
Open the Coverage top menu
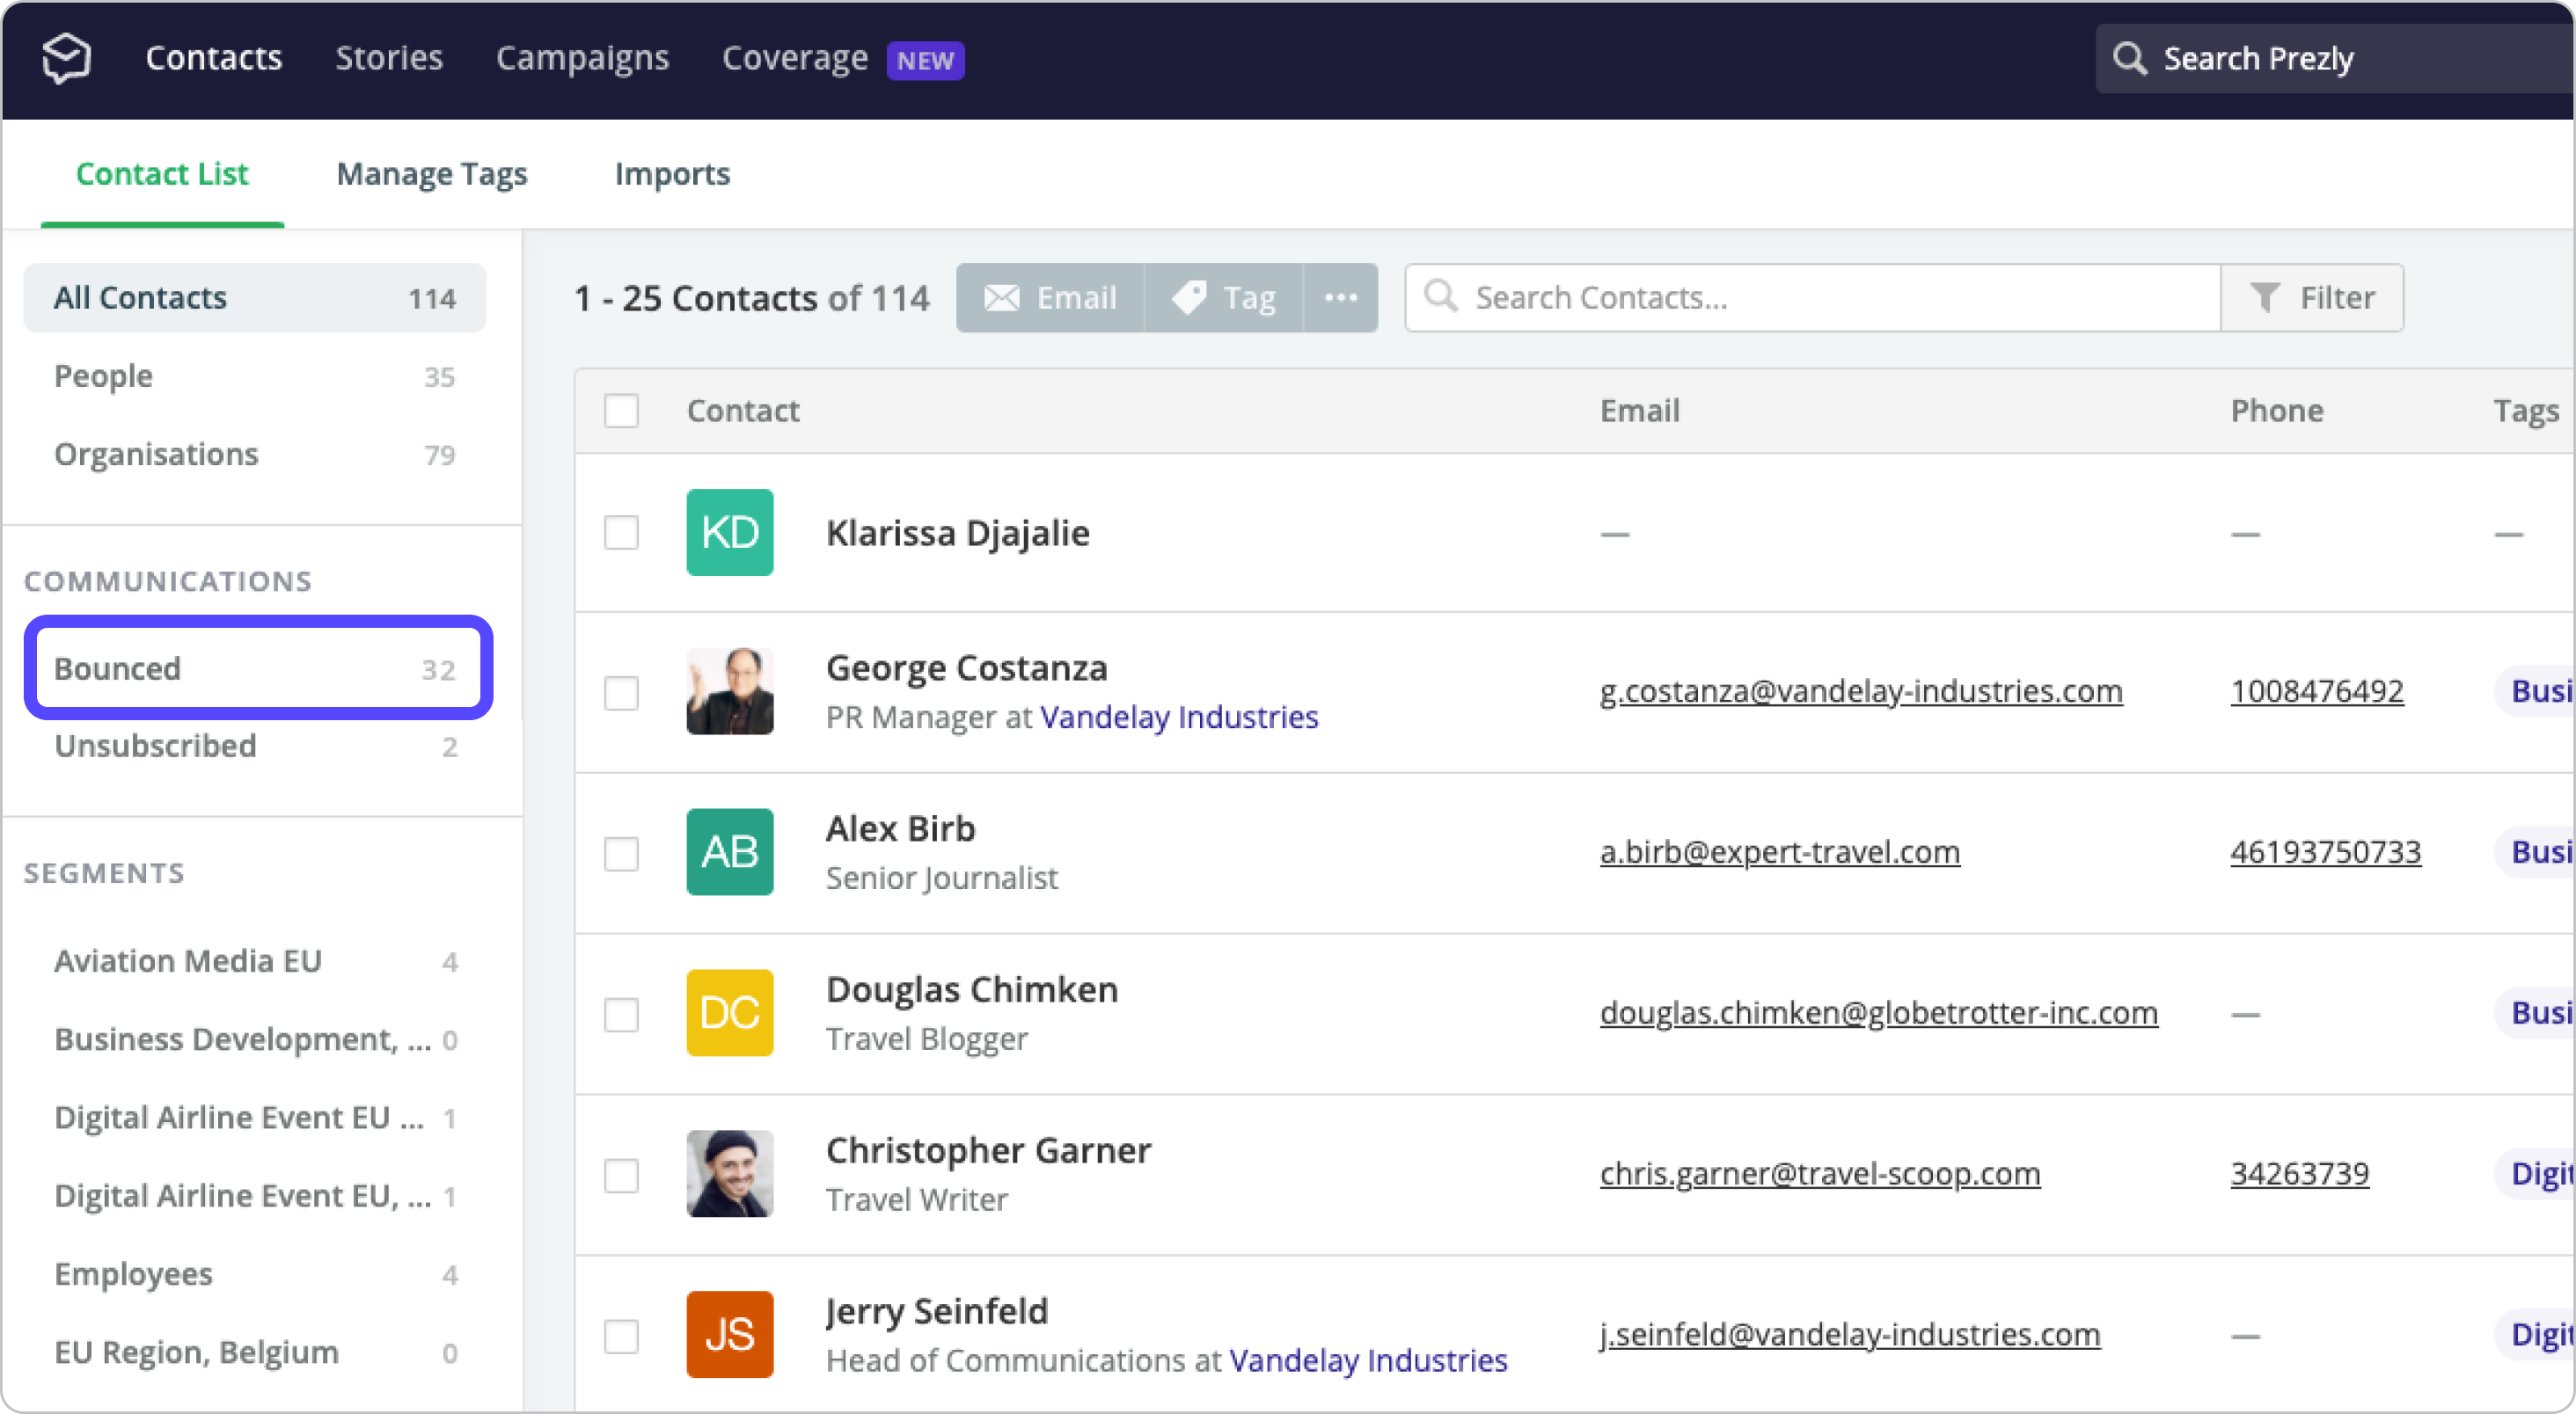(x=795, y=58)
